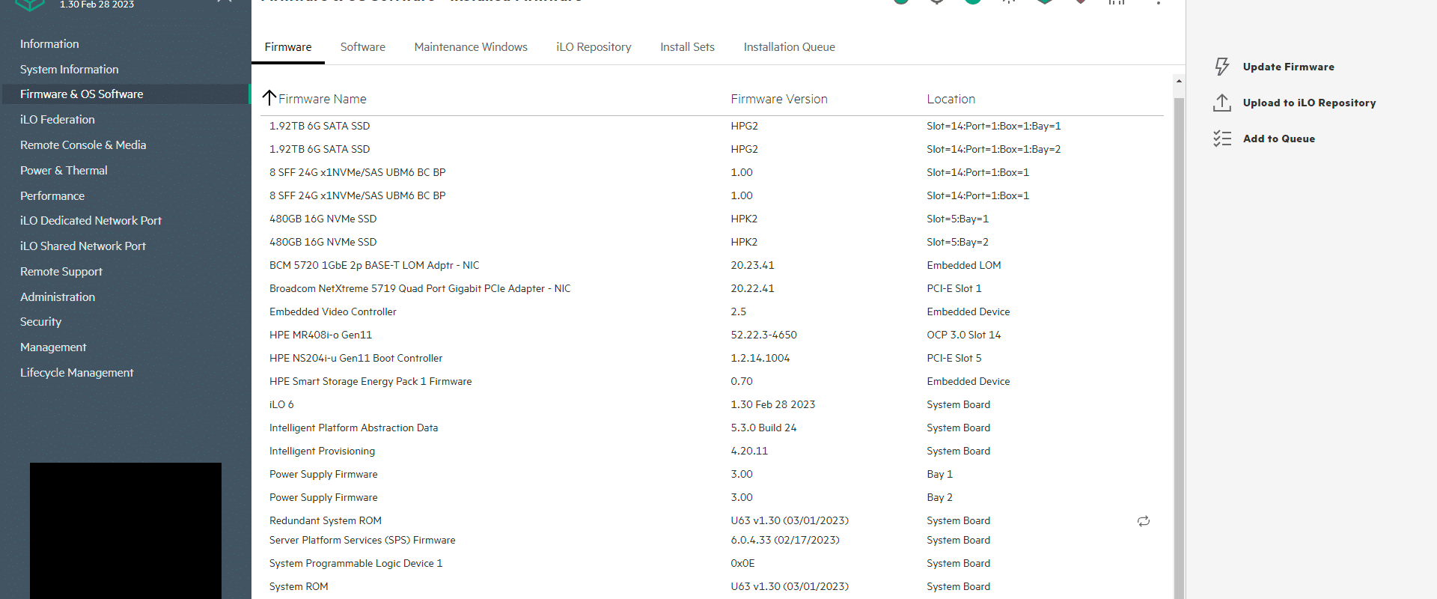Select Power Supply Firmware in Bay 2
Image resolution: width=1437 pixels, height=599 pixels.
[712, 497]
